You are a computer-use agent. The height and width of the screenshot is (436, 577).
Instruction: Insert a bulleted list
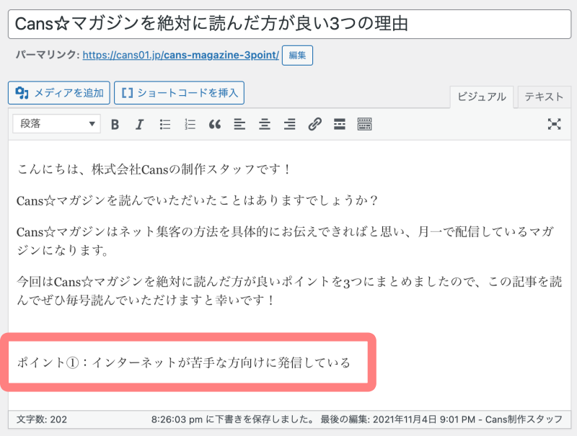pos(165,124)
